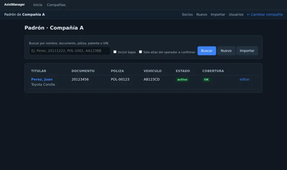287x170 pixels.
Task: Select vehicle plate AB123CD
Action: click(x=151, y=79)
